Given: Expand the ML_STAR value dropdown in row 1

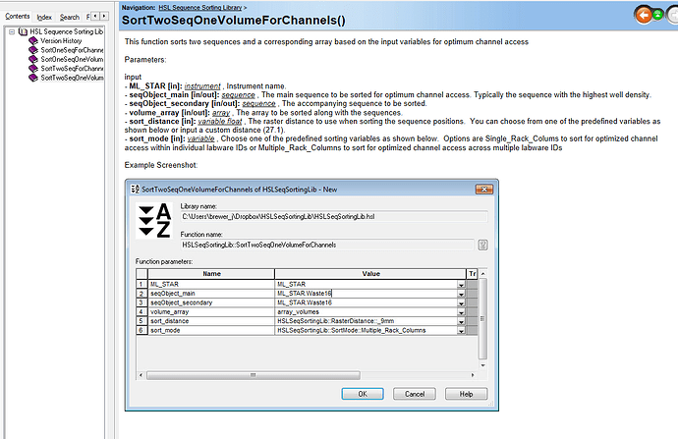Looking at the screenshot, I should point(460,283).
